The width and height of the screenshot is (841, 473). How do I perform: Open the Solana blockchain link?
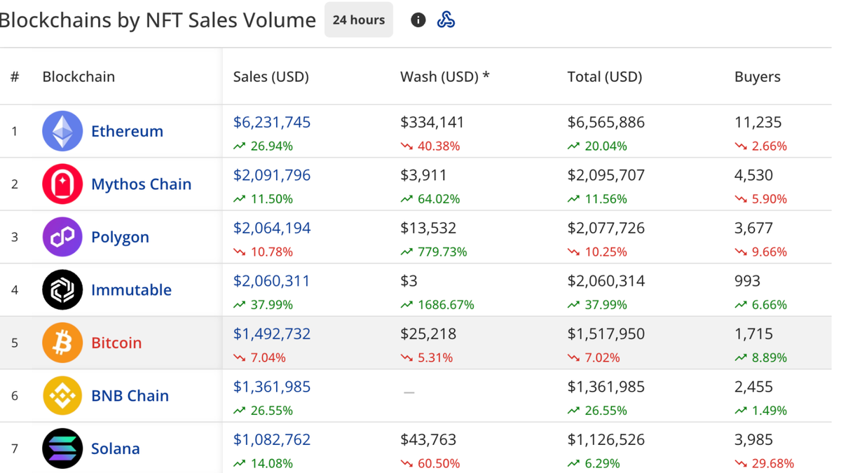[116, 448]
